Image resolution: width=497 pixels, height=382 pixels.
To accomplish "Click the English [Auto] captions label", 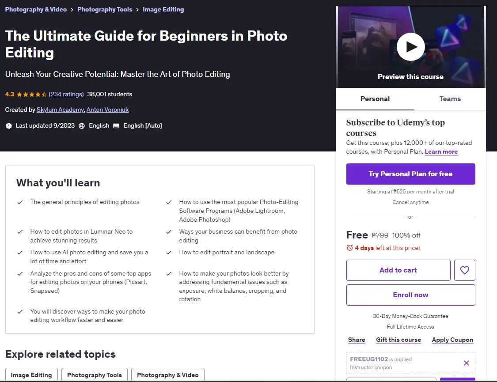I will [x=142, y=126].
